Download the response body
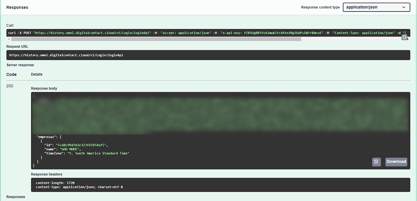Image resolution: width=417 pixels, height=201 pixels. coord(396,162)
